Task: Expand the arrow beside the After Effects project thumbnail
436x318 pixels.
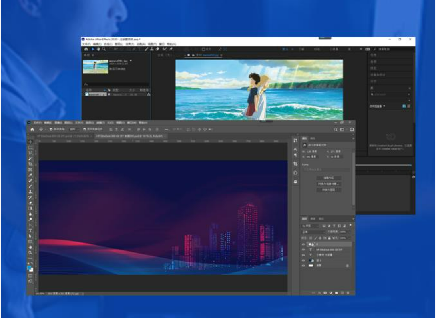Action: coord(131,61)
